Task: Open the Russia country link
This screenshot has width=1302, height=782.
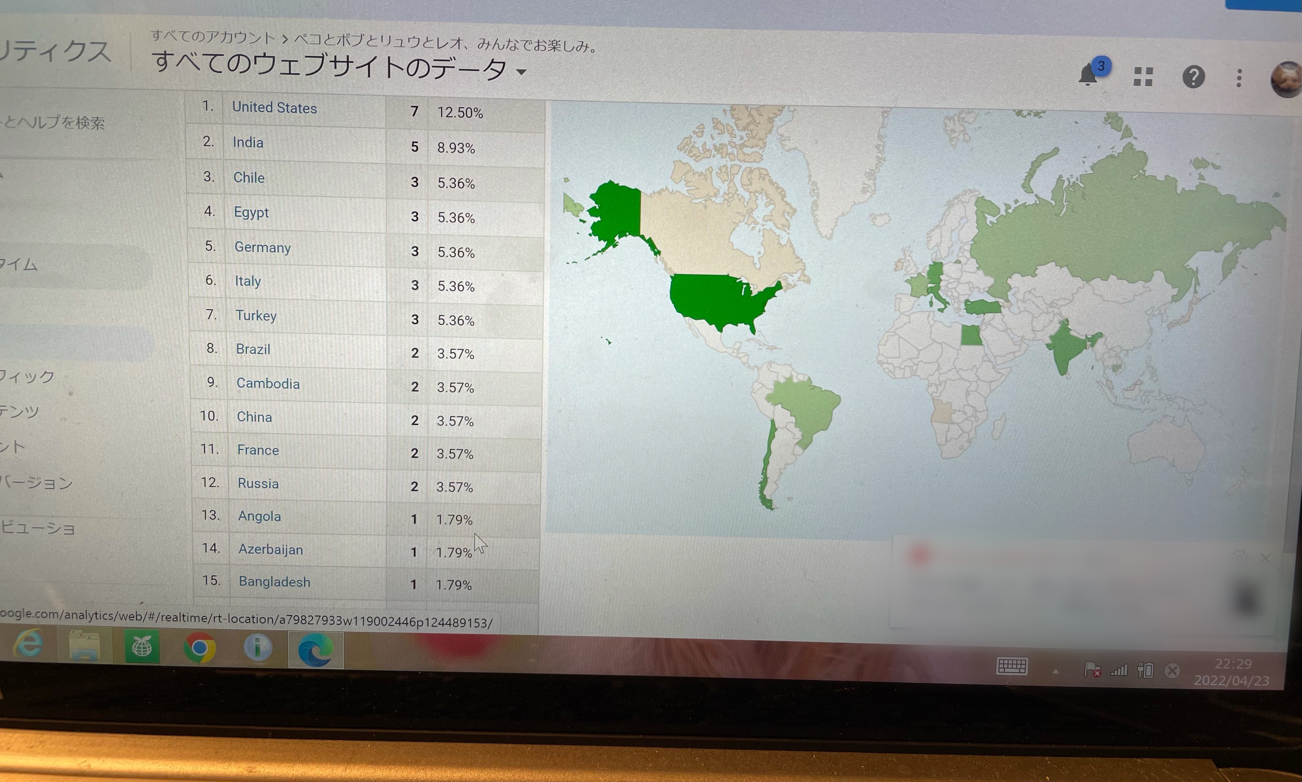Action: tap(258, 483)
